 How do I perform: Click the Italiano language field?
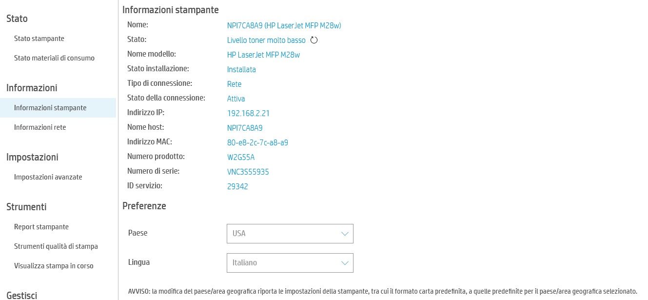tap(290, 263)
